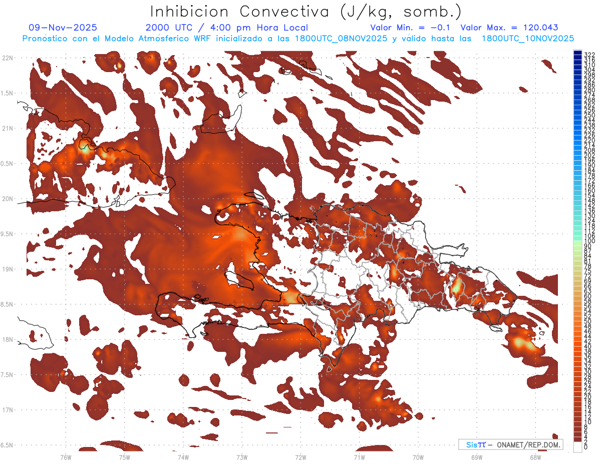
Task: Click the '22N' latitude label
Action: click(x=8, y=58)
